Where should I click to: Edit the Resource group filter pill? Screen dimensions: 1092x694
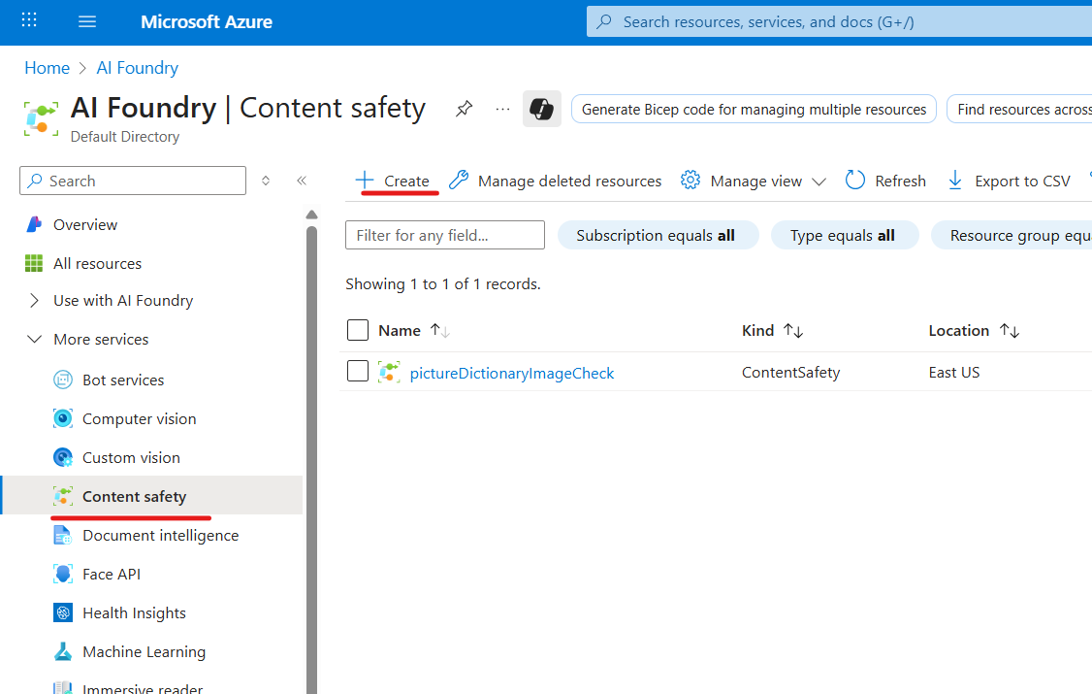coord(1012,235)
